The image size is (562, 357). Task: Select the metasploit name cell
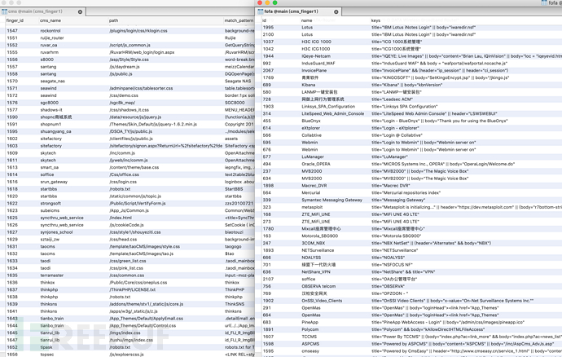(312, 207)
